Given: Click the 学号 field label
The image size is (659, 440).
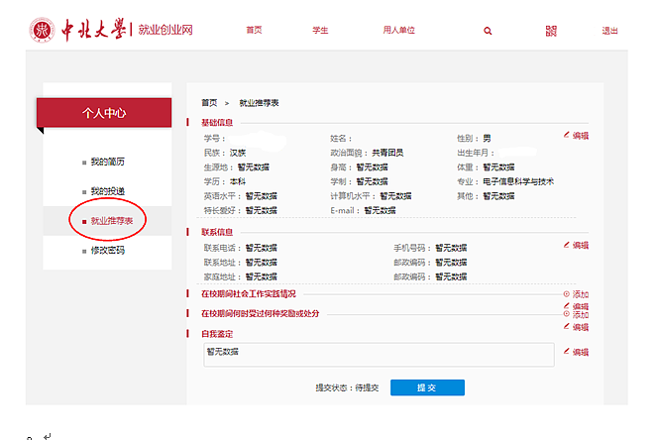Looking at the screenshot, I should tap(214, 139).
